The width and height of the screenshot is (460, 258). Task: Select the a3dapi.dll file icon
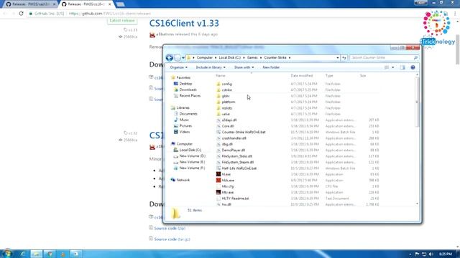218,120
